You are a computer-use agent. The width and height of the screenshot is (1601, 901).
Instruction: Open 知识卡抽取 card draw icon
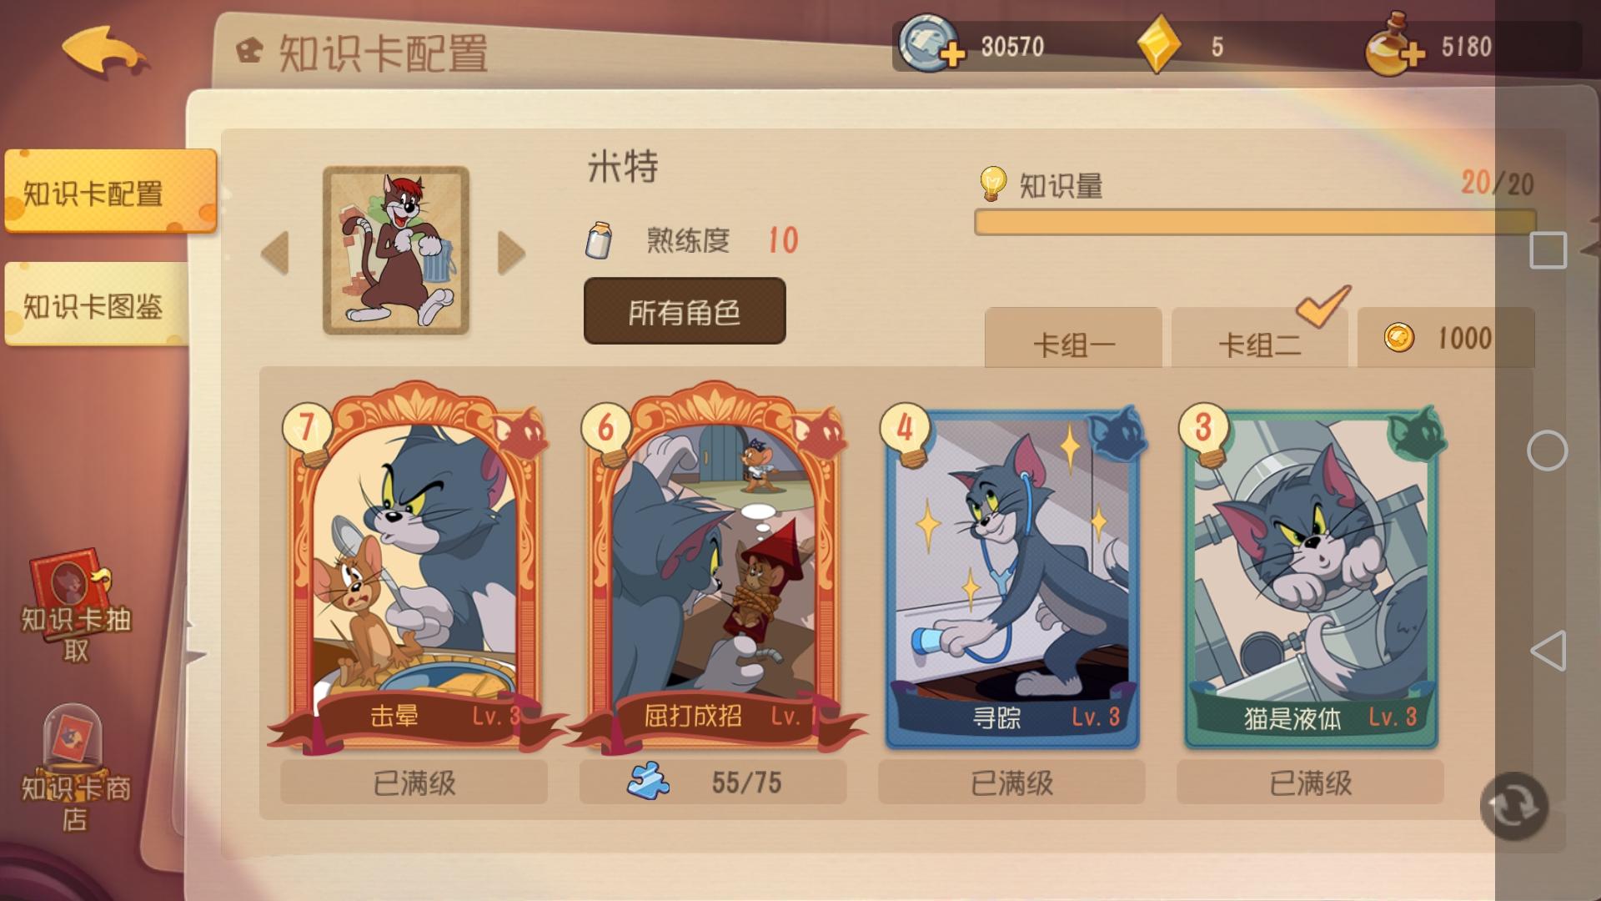pyautogui.click(x=75, y=605)
